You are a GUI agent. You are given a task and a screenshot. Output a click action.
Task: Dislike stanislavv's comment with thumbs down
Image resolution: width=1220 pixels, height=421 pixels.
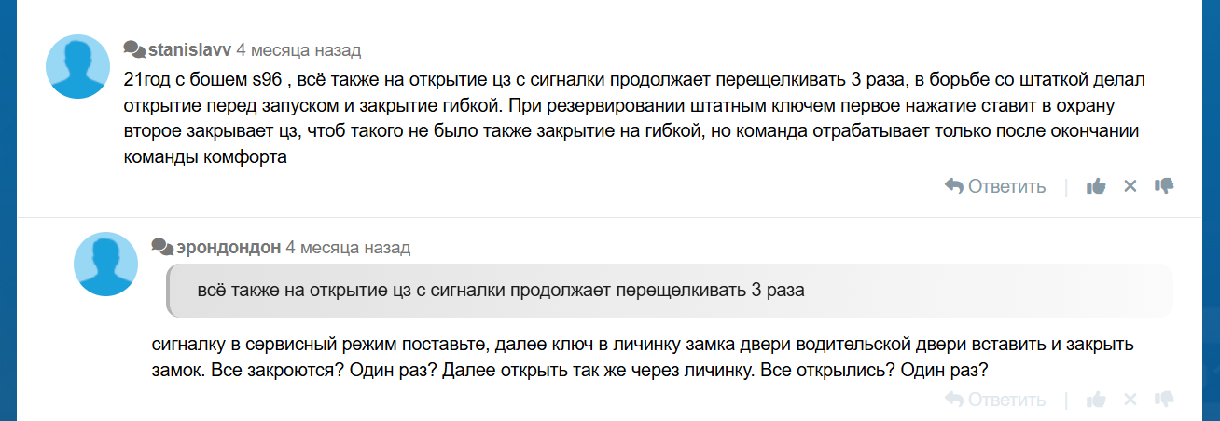coord(1164,186)
